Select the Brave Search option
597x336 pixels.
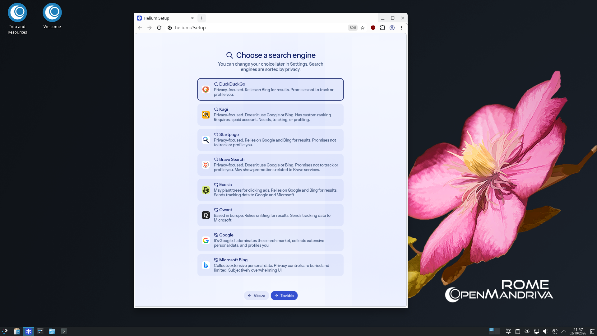click(x=270, y=165)
